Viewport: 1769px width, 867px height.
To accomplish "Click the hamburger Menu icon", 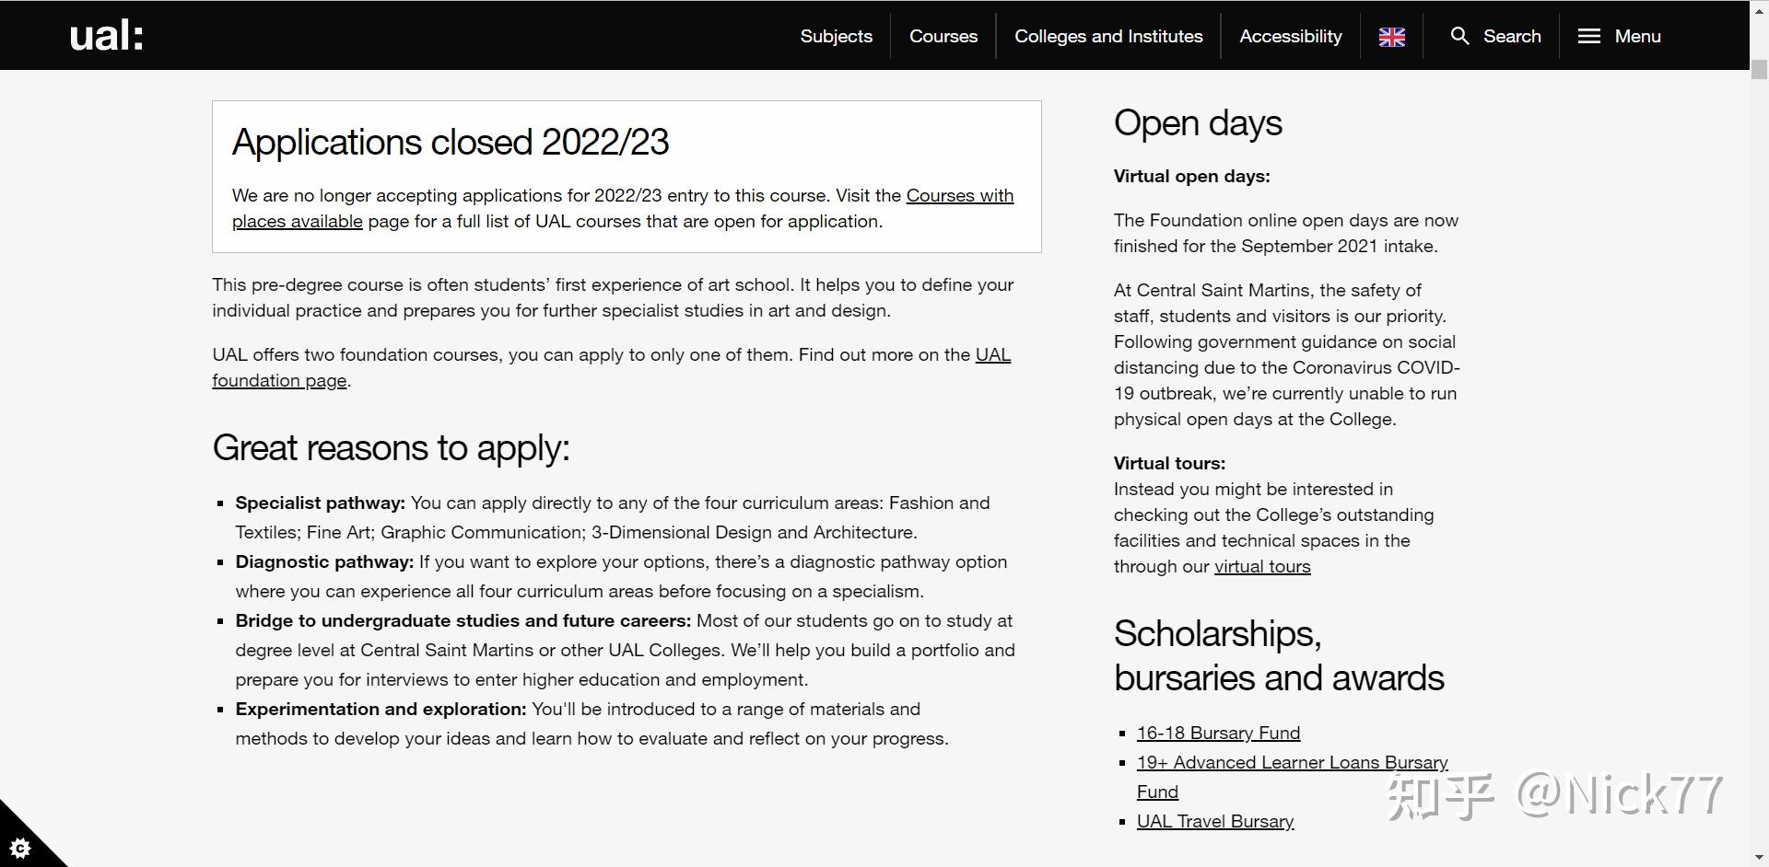I will 1589,36.
